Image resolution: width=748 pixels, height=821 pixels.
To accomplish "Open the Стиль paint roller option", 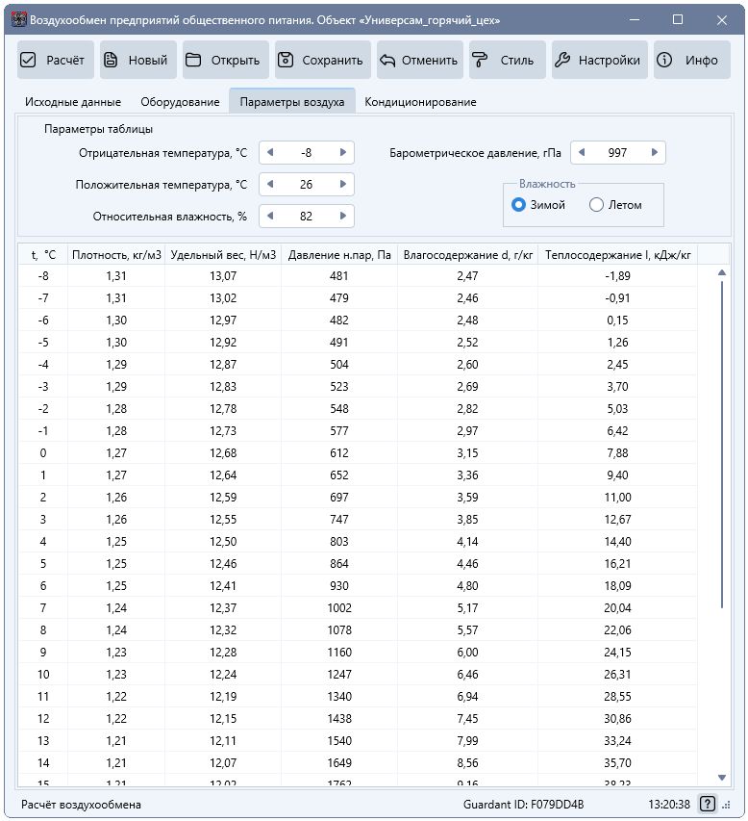I will tap(505, 60).
